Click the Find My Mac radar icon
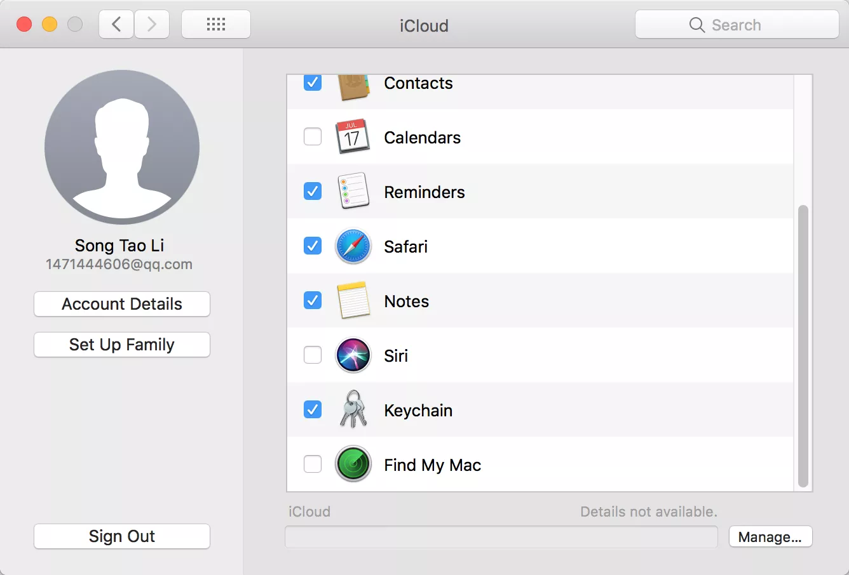849x575 pixels. [353, 464]
